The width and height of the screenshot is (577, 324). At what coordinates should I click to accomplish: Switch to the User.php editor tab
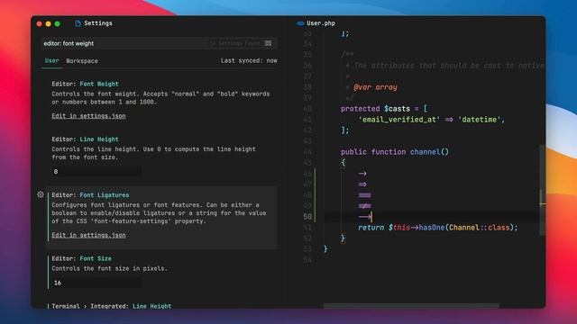pos(316,23)
